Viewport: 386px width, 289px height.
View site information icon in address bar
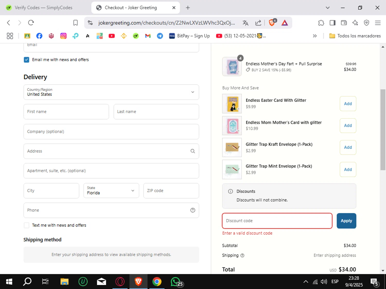90,23
